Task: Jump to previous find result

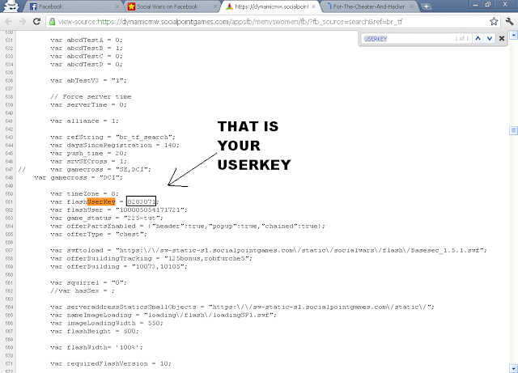Action: (x=478, y=39)
